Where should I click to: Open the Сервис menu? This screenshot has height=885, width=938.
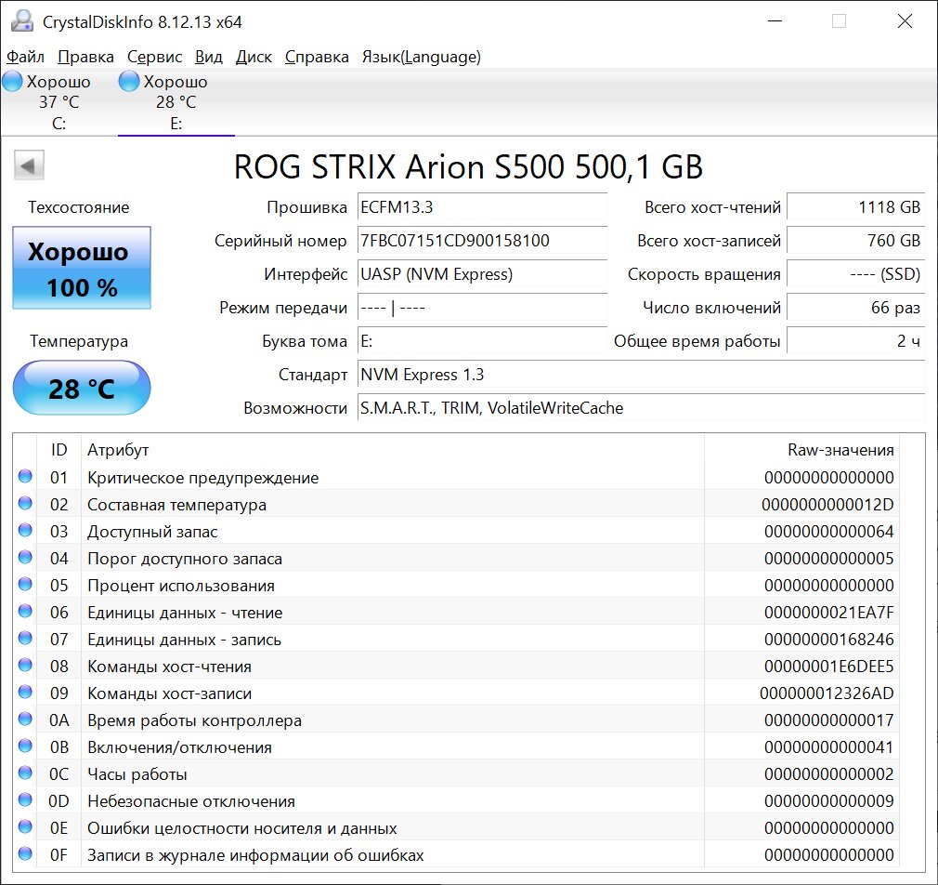click(154, 57)
